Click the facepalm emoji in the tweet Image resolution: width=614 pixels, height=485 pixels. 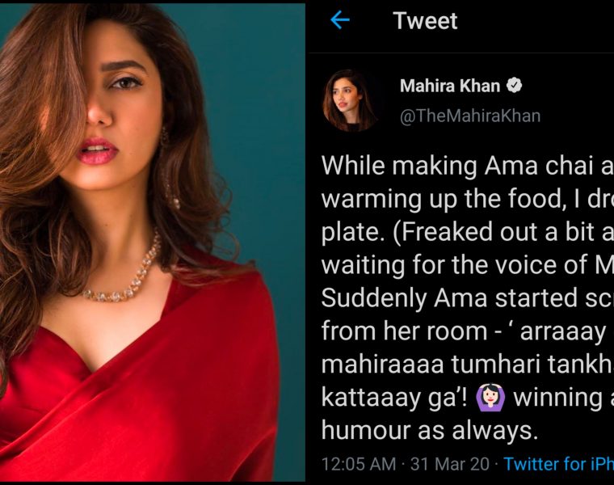pyautogui.click(x=490, y=396)
